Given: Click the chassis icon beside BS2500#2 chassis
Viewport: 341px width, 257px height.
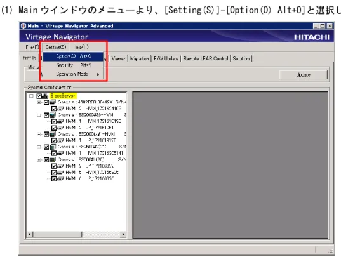Looking at the screenshot, I should click(53, 147).
